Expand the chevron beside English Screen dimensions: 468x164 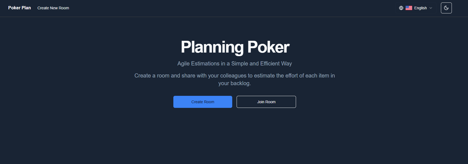[x=431, y=8]
